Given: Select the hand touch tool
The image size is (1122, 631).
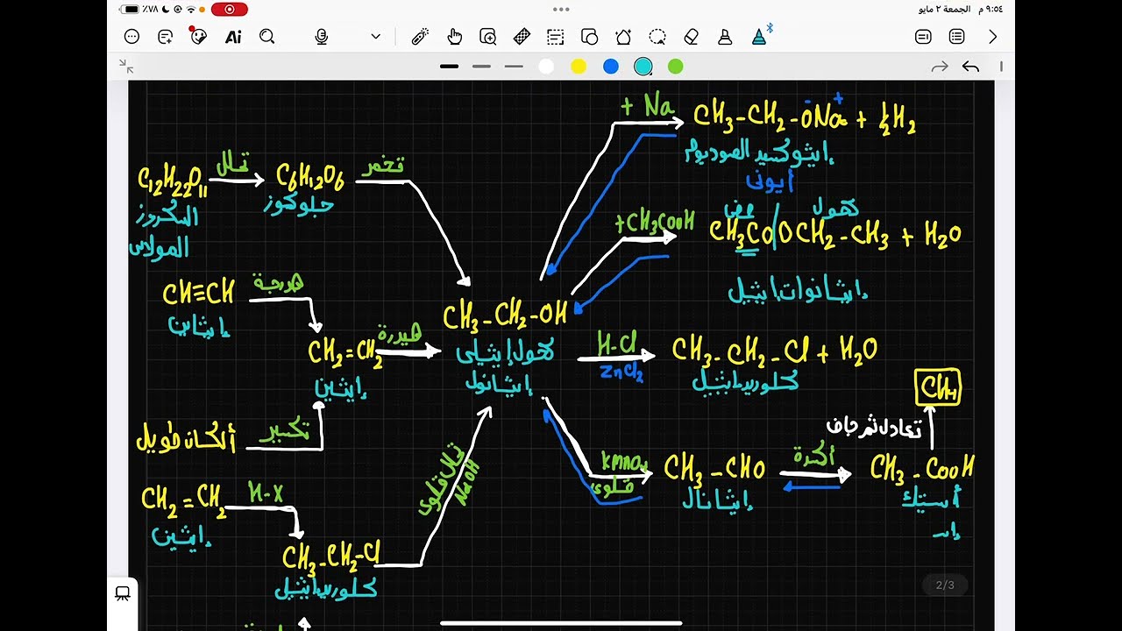Looking at the screenshot, I should tap(454, 37).
